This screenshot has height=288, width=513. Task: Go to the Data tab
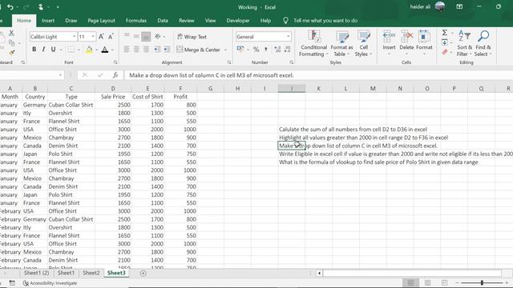pyautogui.click(x=163, y=20)
